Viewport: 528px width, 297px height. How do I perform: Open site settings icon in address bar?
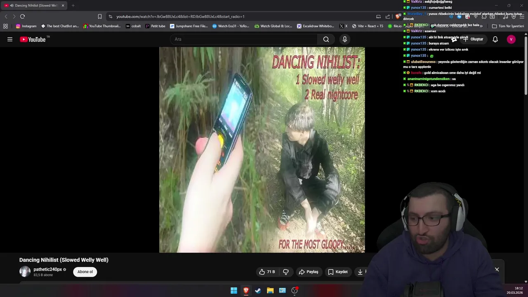click(x=110, y=16)
